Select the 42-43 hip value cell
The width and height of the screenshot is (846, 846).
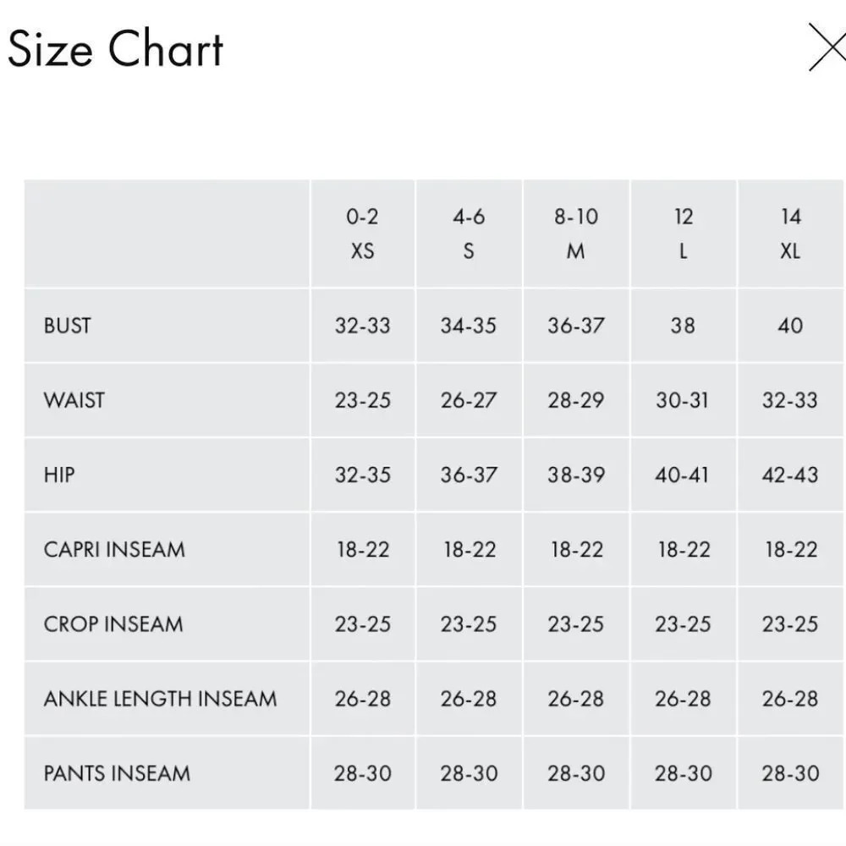(790, 475)
